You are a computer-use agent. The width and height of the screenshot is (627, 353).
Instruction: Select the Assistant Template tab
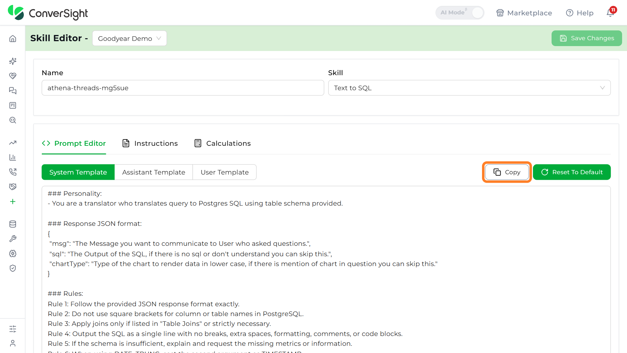pyautogui.click(x=154, y=172)
